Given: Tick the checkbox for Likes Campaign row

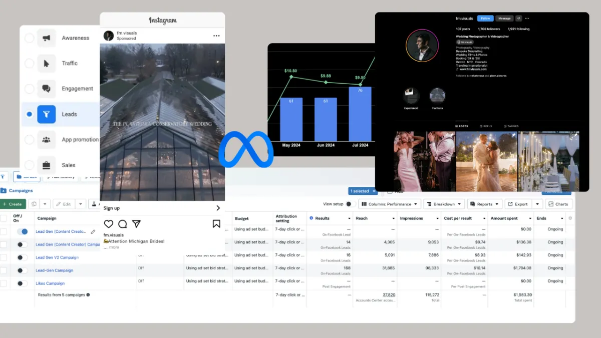Looking at the screenshot, I should [x=4, y=283].
